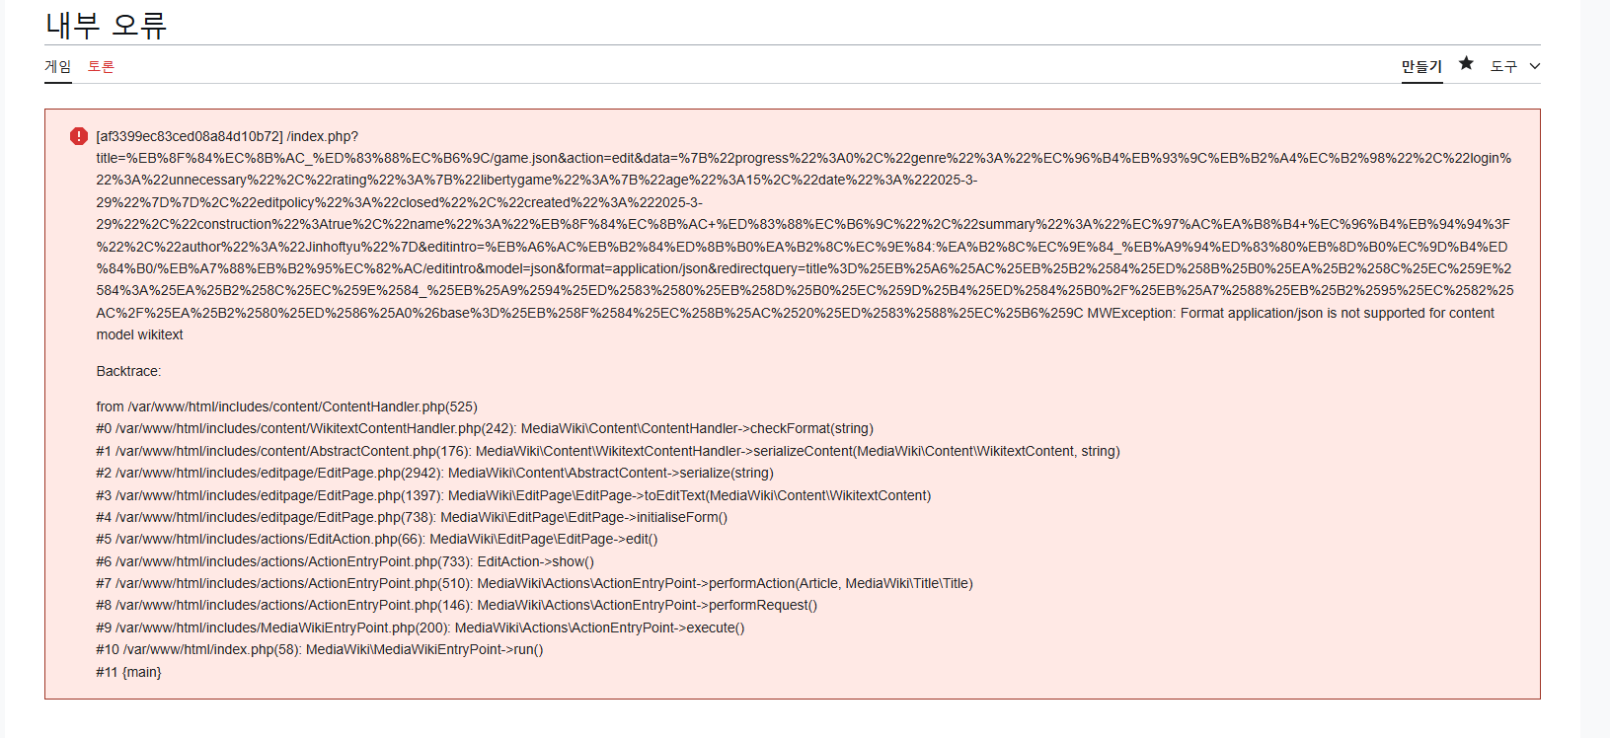The image size is (1610, 738).
Task: Click the 내부 오류 page heading
Action: coord(107,25)
